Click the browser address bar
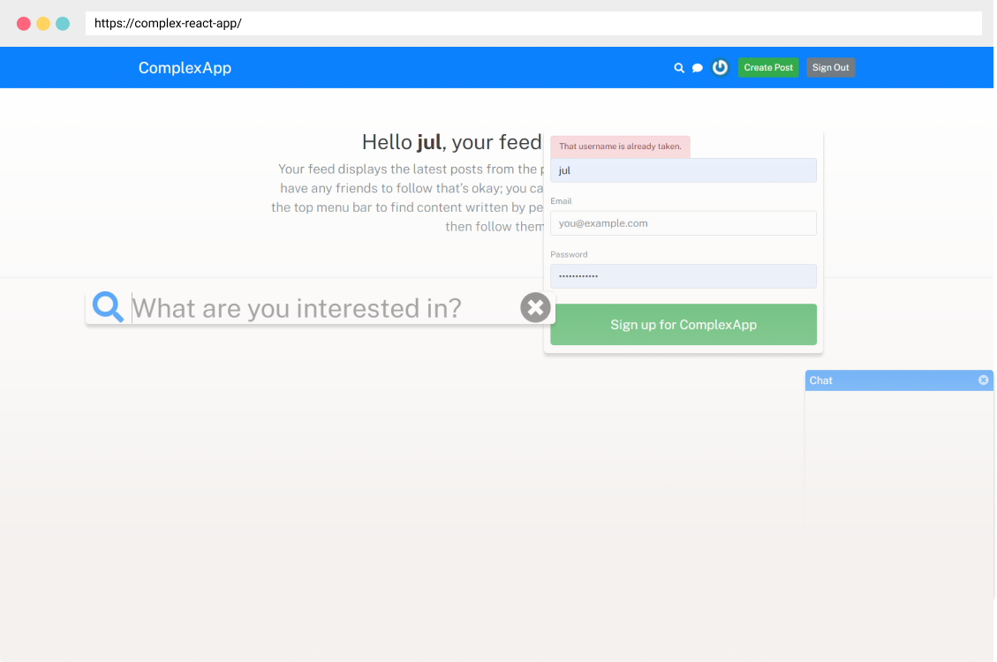This screenshot has height=662, width=997. click(533, 24)
